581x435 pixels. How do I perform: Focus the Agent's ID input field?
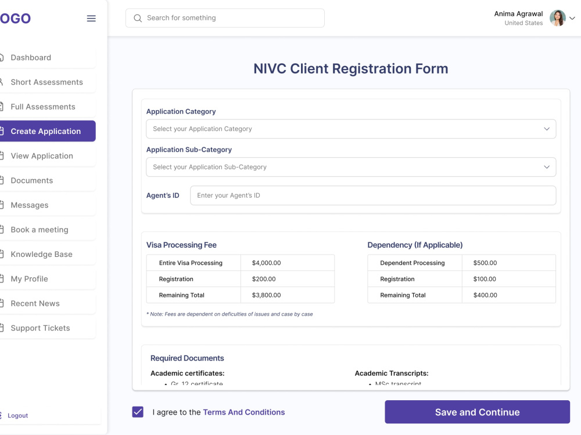373,195
